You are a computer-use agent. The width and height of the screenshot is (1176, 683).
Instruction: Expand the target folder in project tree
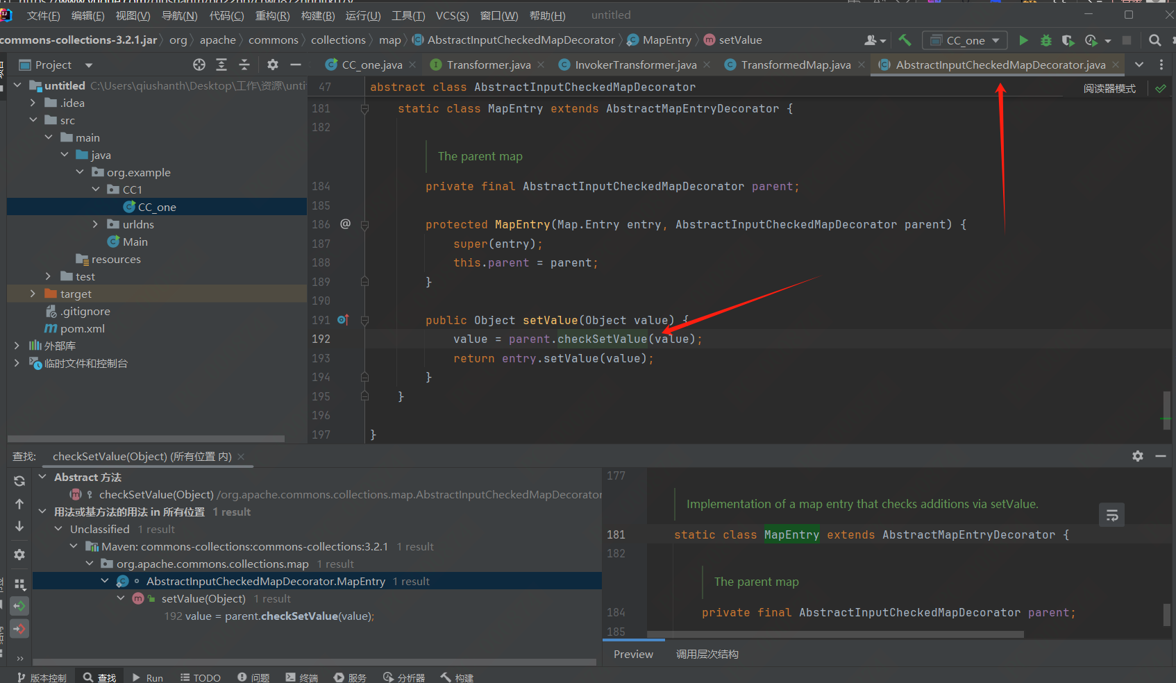(33, 294)
